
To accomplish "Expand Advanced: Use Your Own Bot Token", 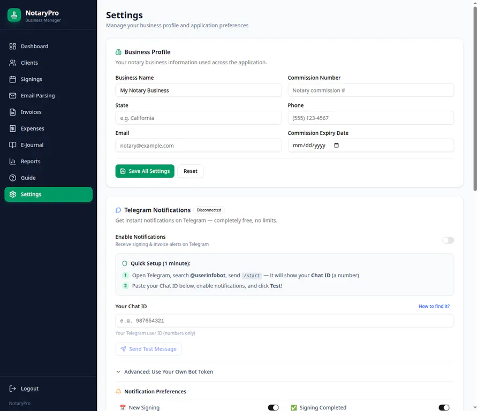I will click(165, 372).
